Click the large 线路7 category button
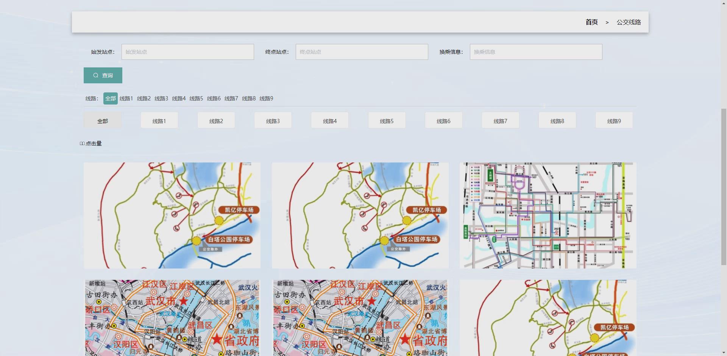727x356 pixels. pos(501,120)
